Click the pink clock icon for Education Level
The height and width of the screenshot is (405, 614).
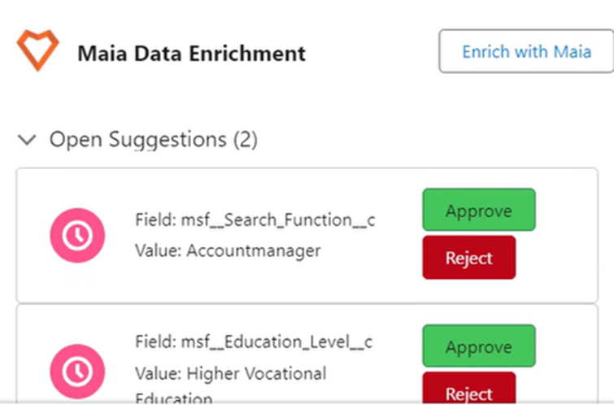click(78, 372)
